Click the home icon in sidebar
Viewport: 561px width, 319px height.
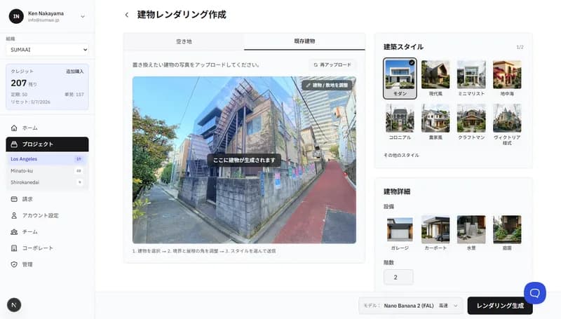coord(14,128)
